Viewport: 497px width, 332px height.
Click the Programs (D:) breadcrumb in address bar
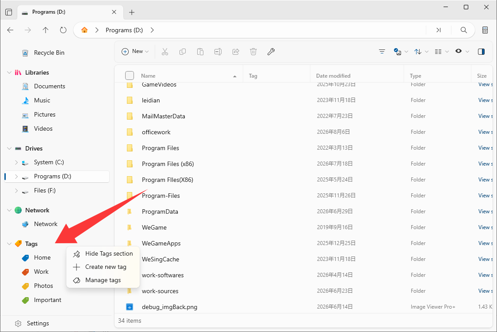124,30
